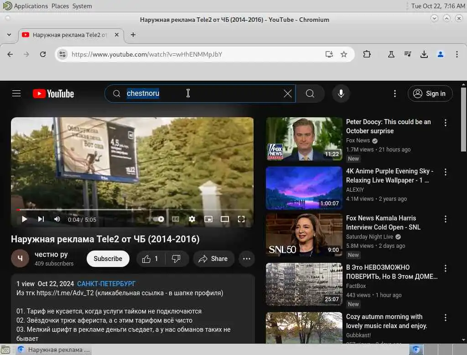Install app icon in address bar
This screenshot has height=355, width=467.
(x=329, y=54)
